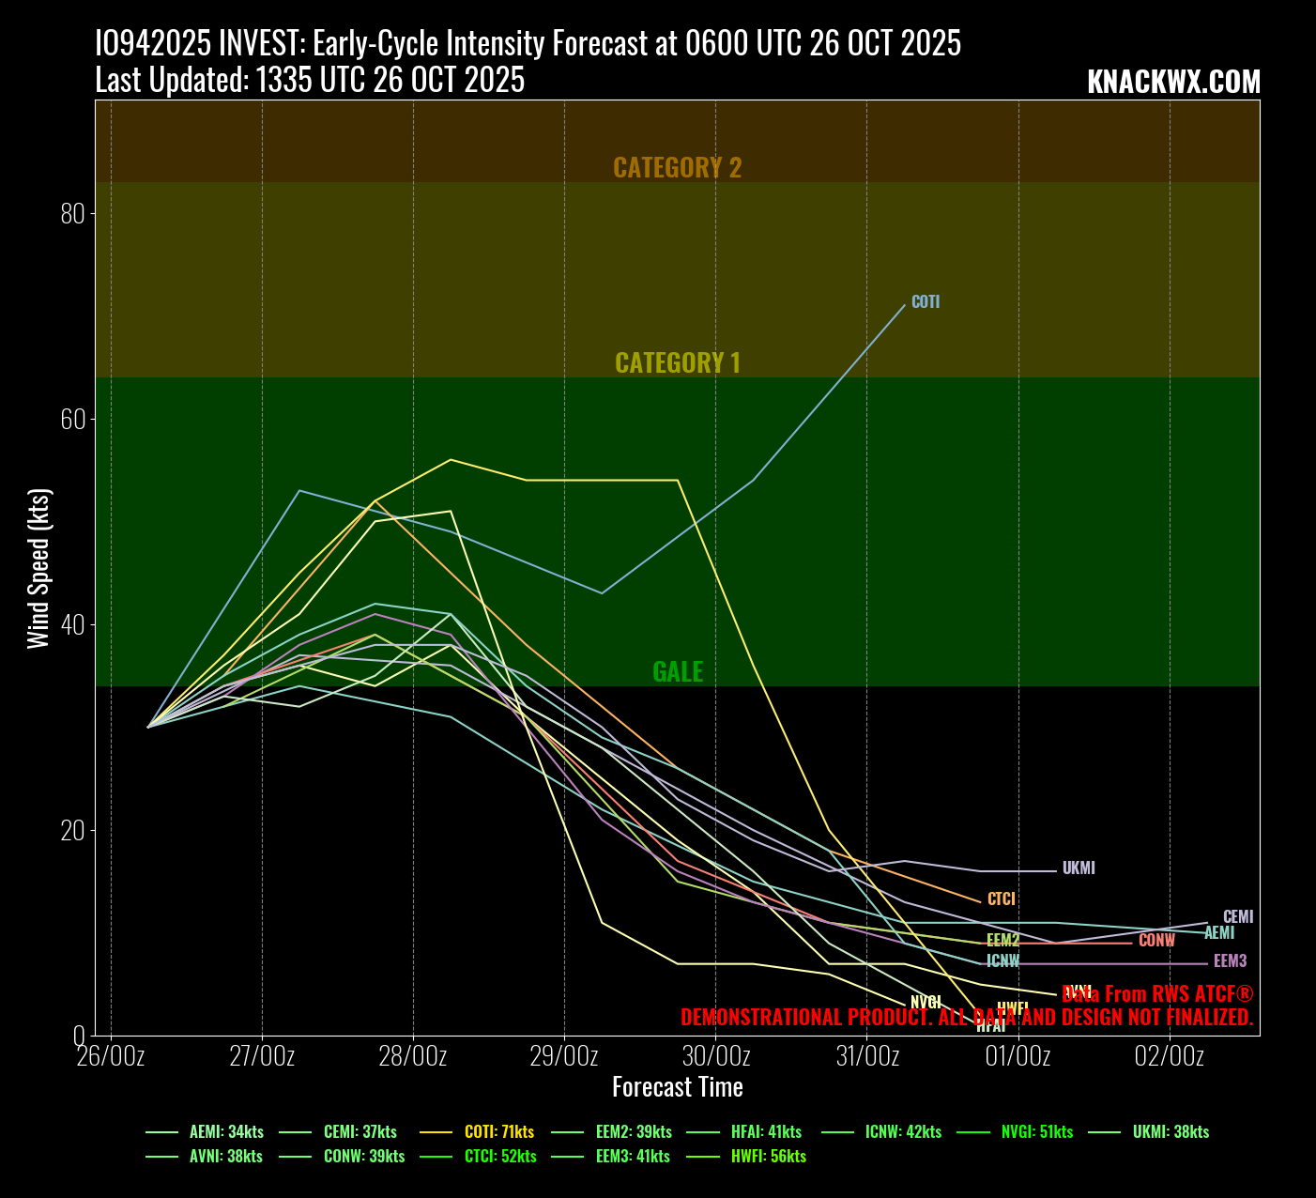This screenshot has width=1316, height=1198.
Task: Click the COTI label at line end
Action: [x=926, y=302]
